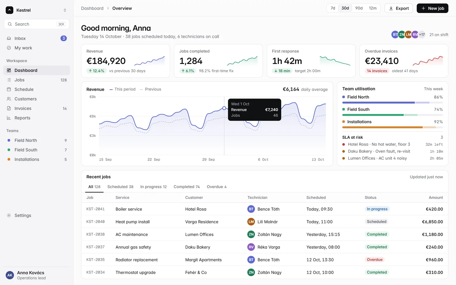This screenshot has width=456, height=285.
Task: Focus the Search input field
Action: [x=36, y=24]
